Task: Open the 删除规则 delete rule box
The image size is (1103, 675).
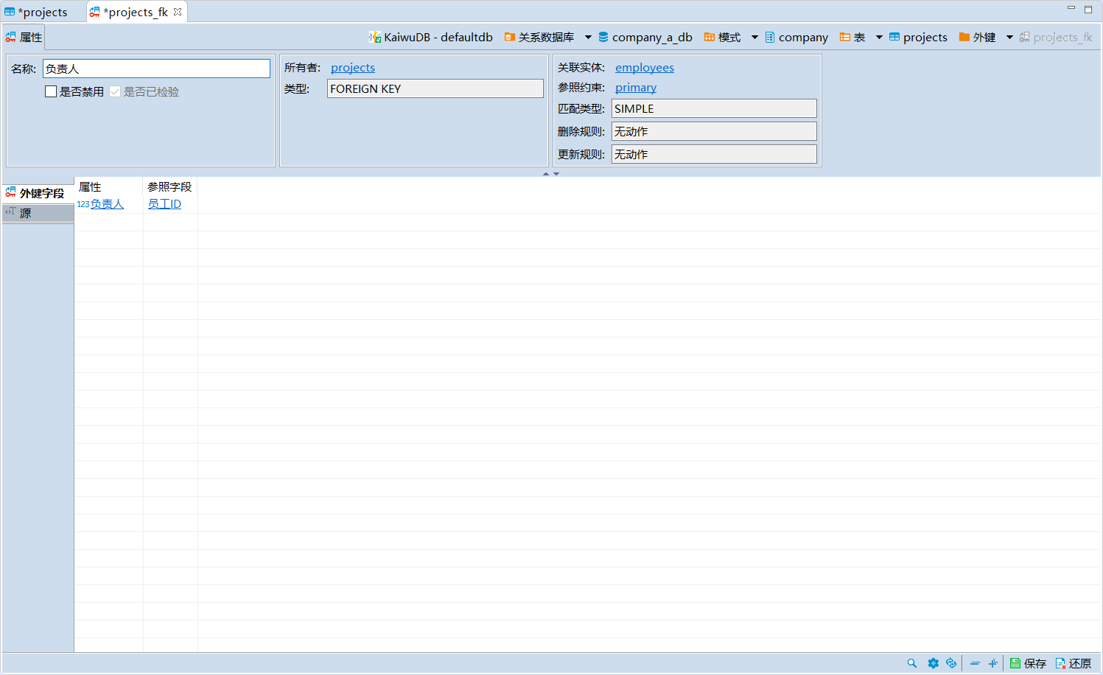Action: point(713,131)
